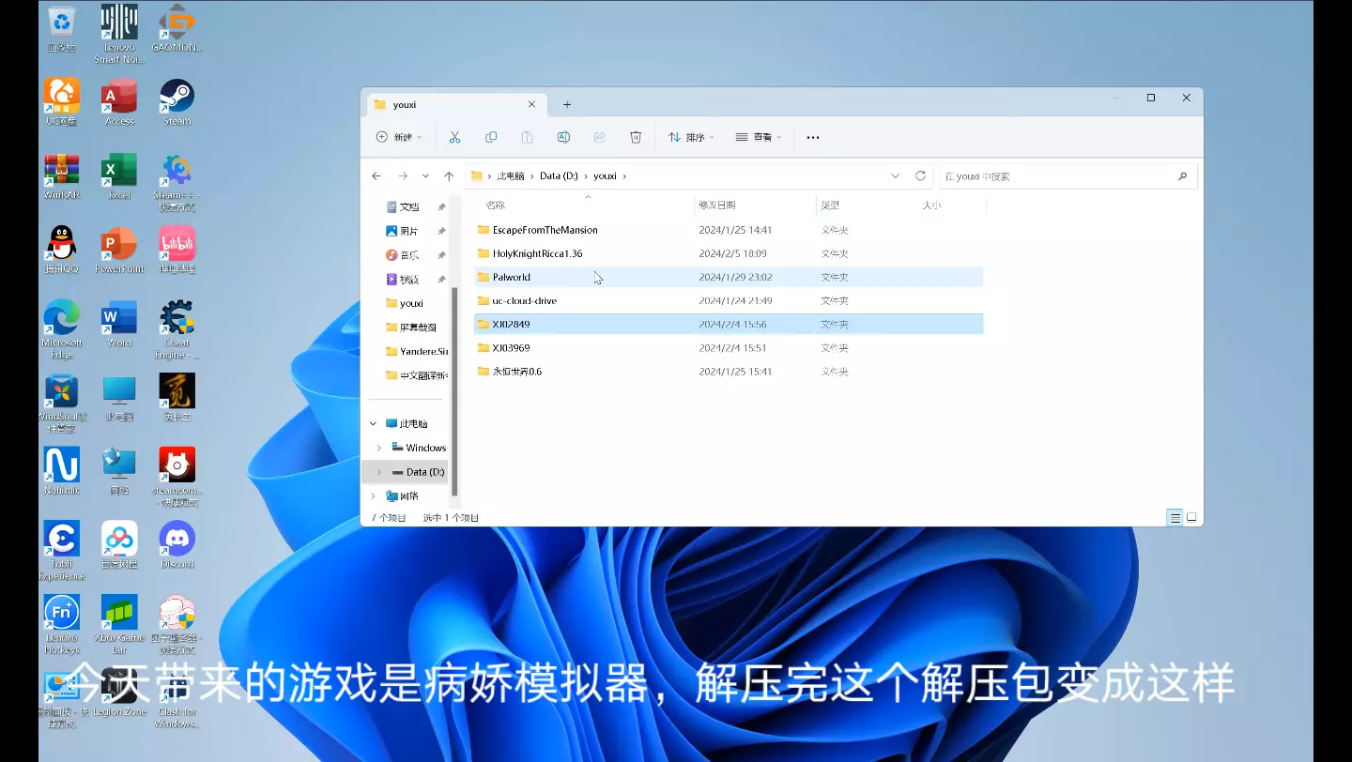Select the Tobii Experience desktop icon
Screen dimensions: 1352x762
coord(62,551)
